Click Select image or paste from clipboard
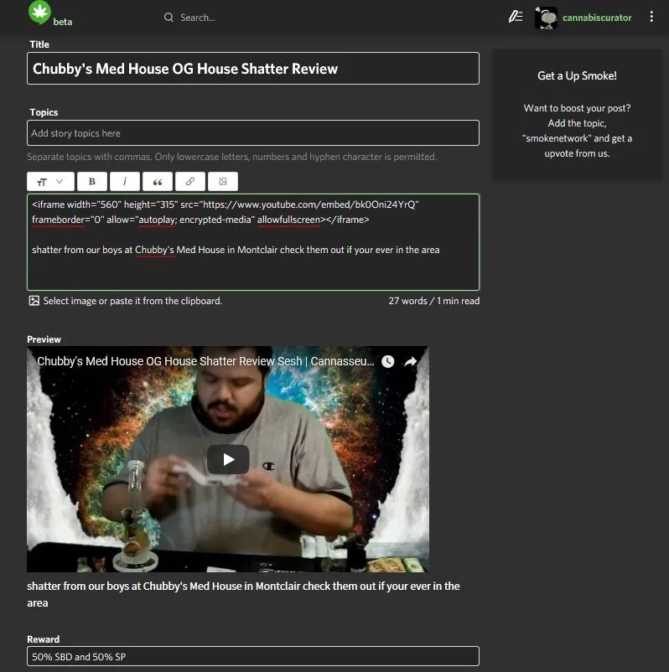The height and width of the screenshot is (672, 669). (132, 301)
